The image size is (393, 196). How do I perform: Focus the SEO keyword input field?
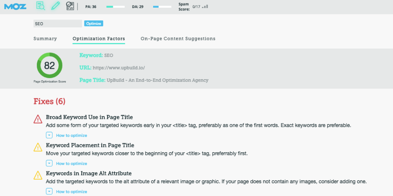click(x=58, y=24)
